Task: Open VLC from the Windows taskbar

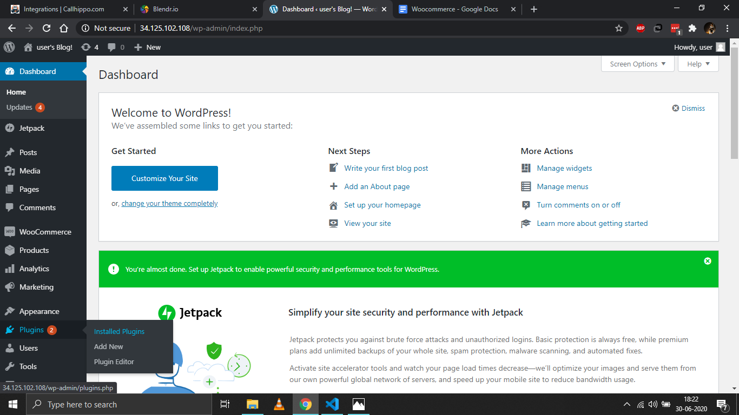Action: (x=279, y=404)
